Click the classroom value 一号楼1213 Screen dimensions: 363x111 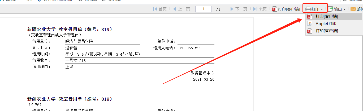point(76,61)
